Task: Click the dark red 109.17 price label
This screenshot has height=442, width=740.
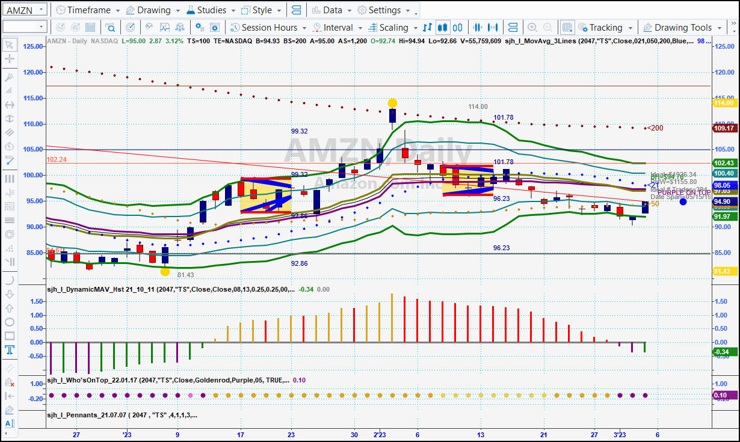Action: 724,128
